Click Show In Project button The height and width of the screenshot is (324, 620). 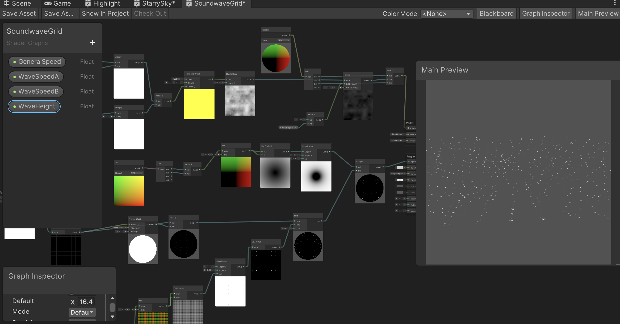tap(105, 14)
